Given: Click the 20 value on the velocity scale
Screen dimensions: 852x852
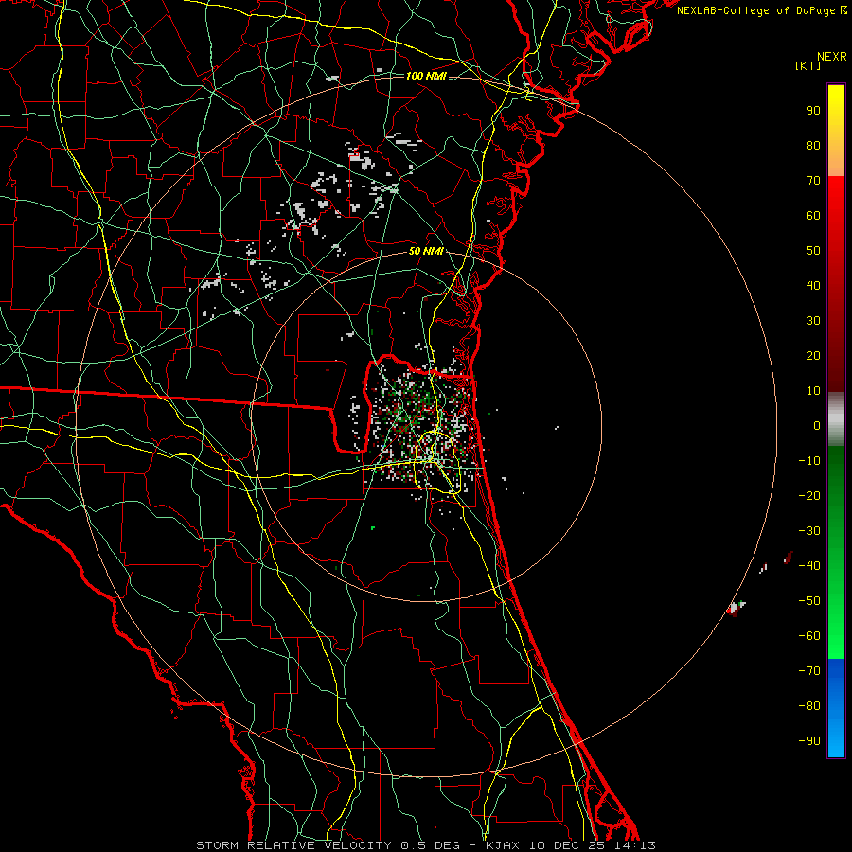Looking at the screenshot, I should (x=813, y=355).
